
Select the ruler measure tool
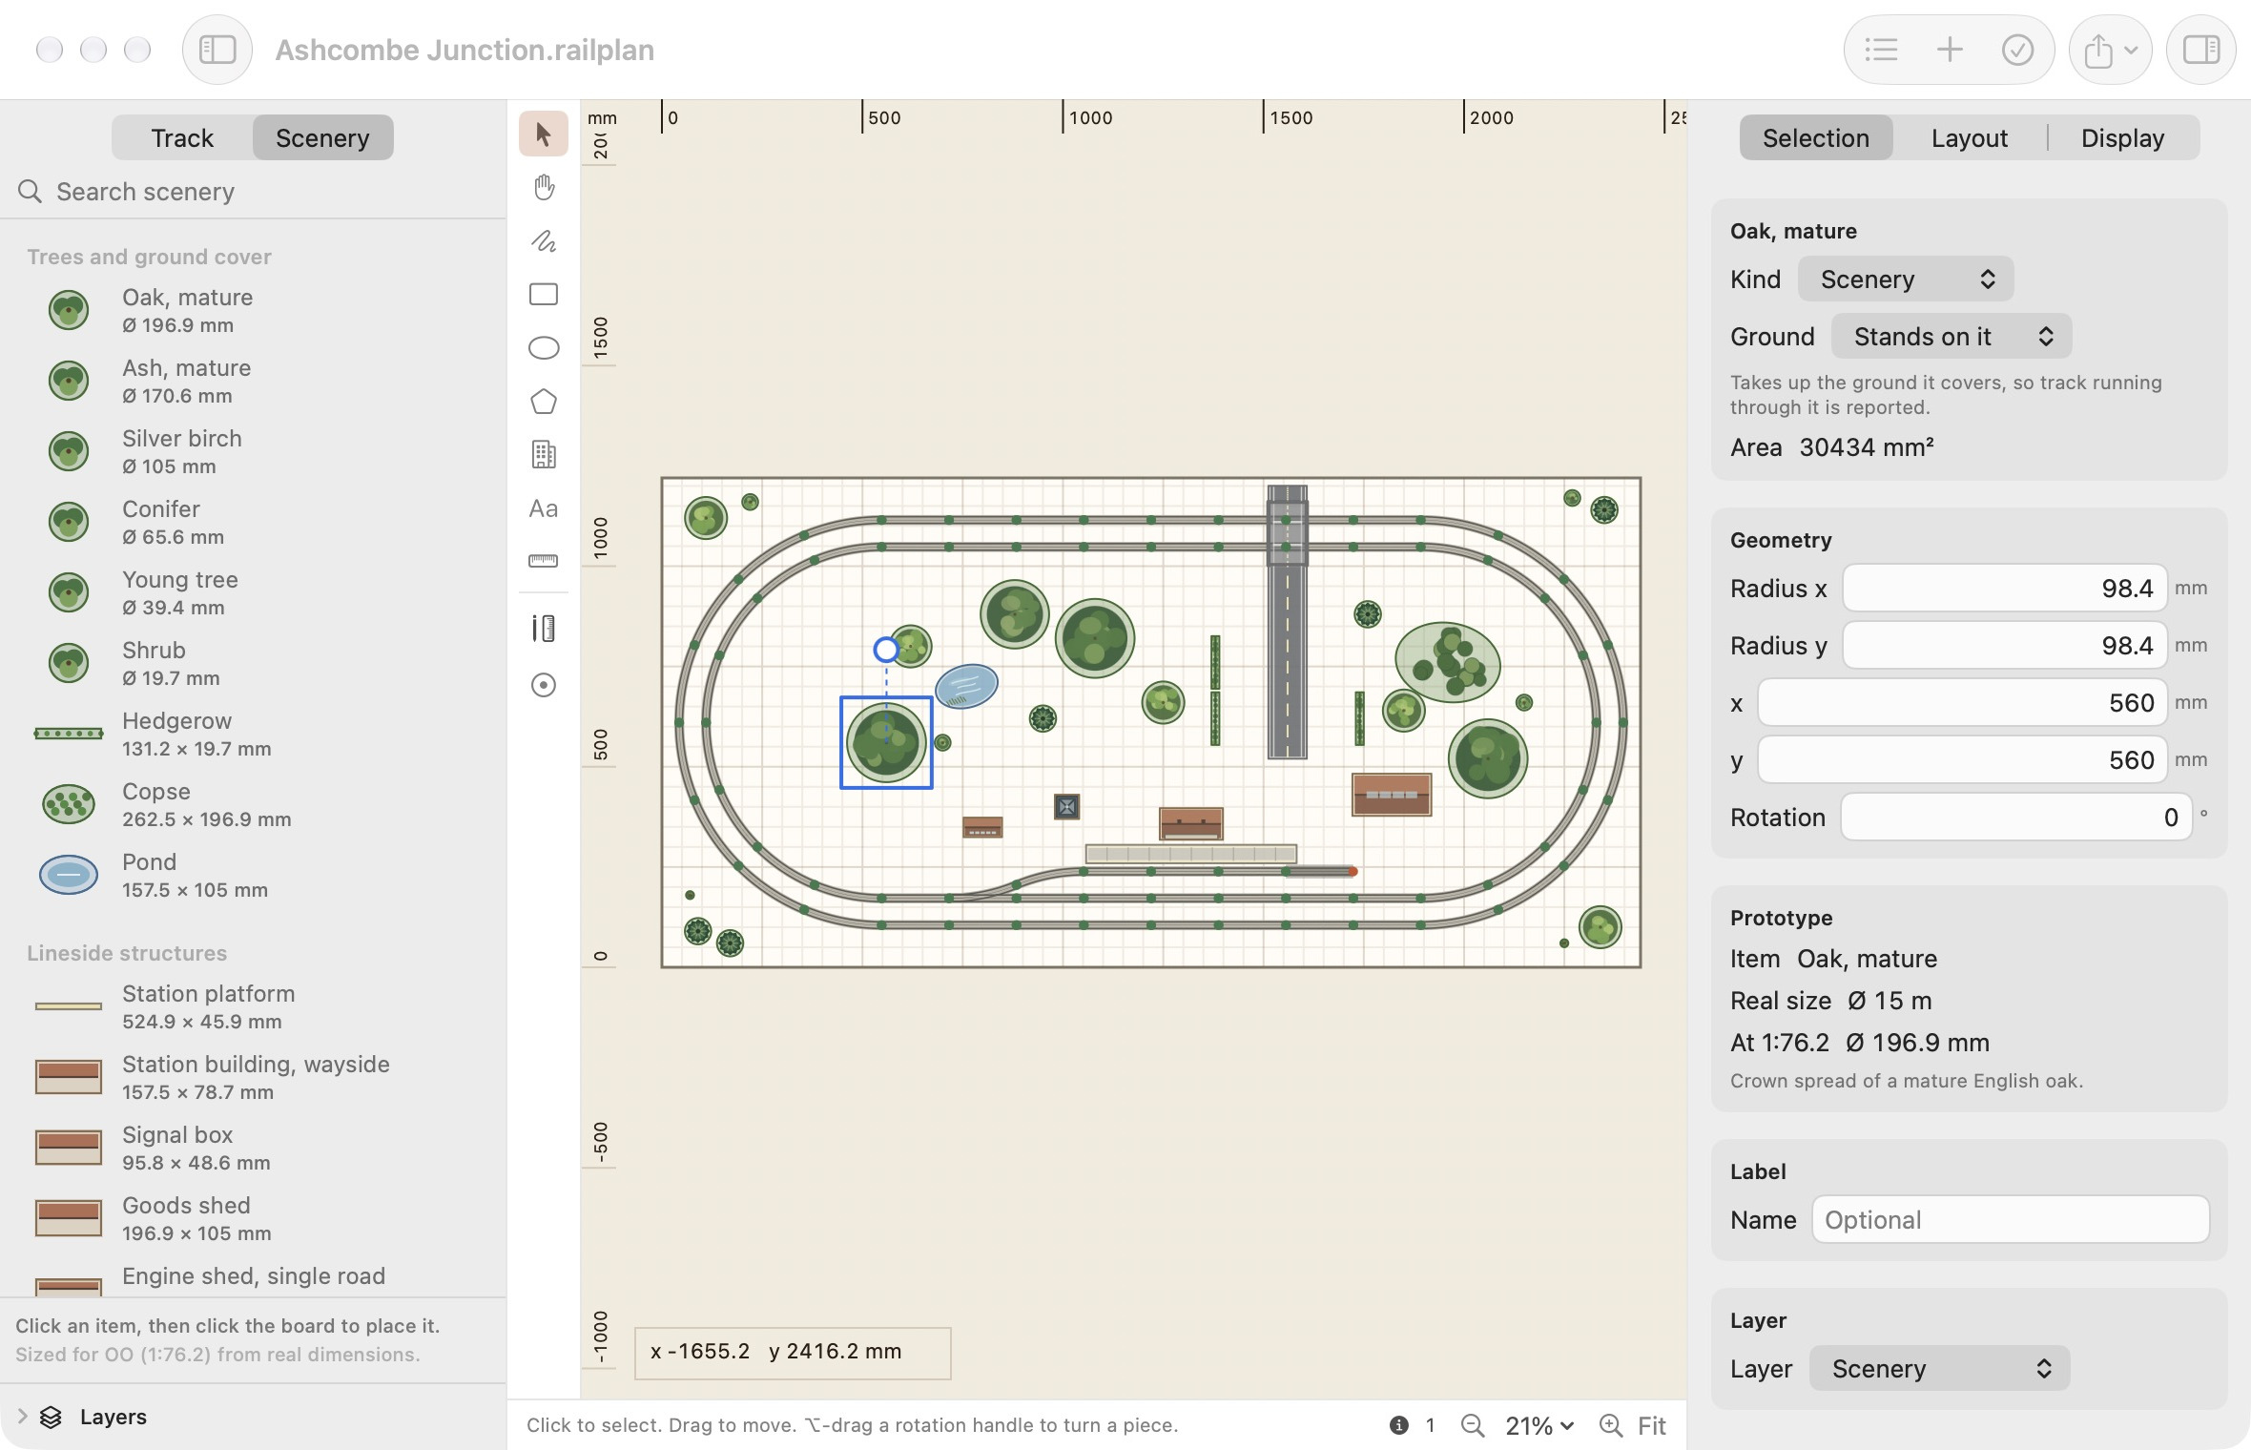(544, 561)
